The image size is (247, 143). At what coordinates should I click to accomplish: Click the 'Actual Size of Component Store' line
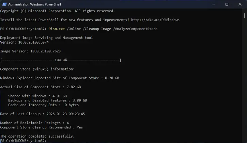click(41, 87)
